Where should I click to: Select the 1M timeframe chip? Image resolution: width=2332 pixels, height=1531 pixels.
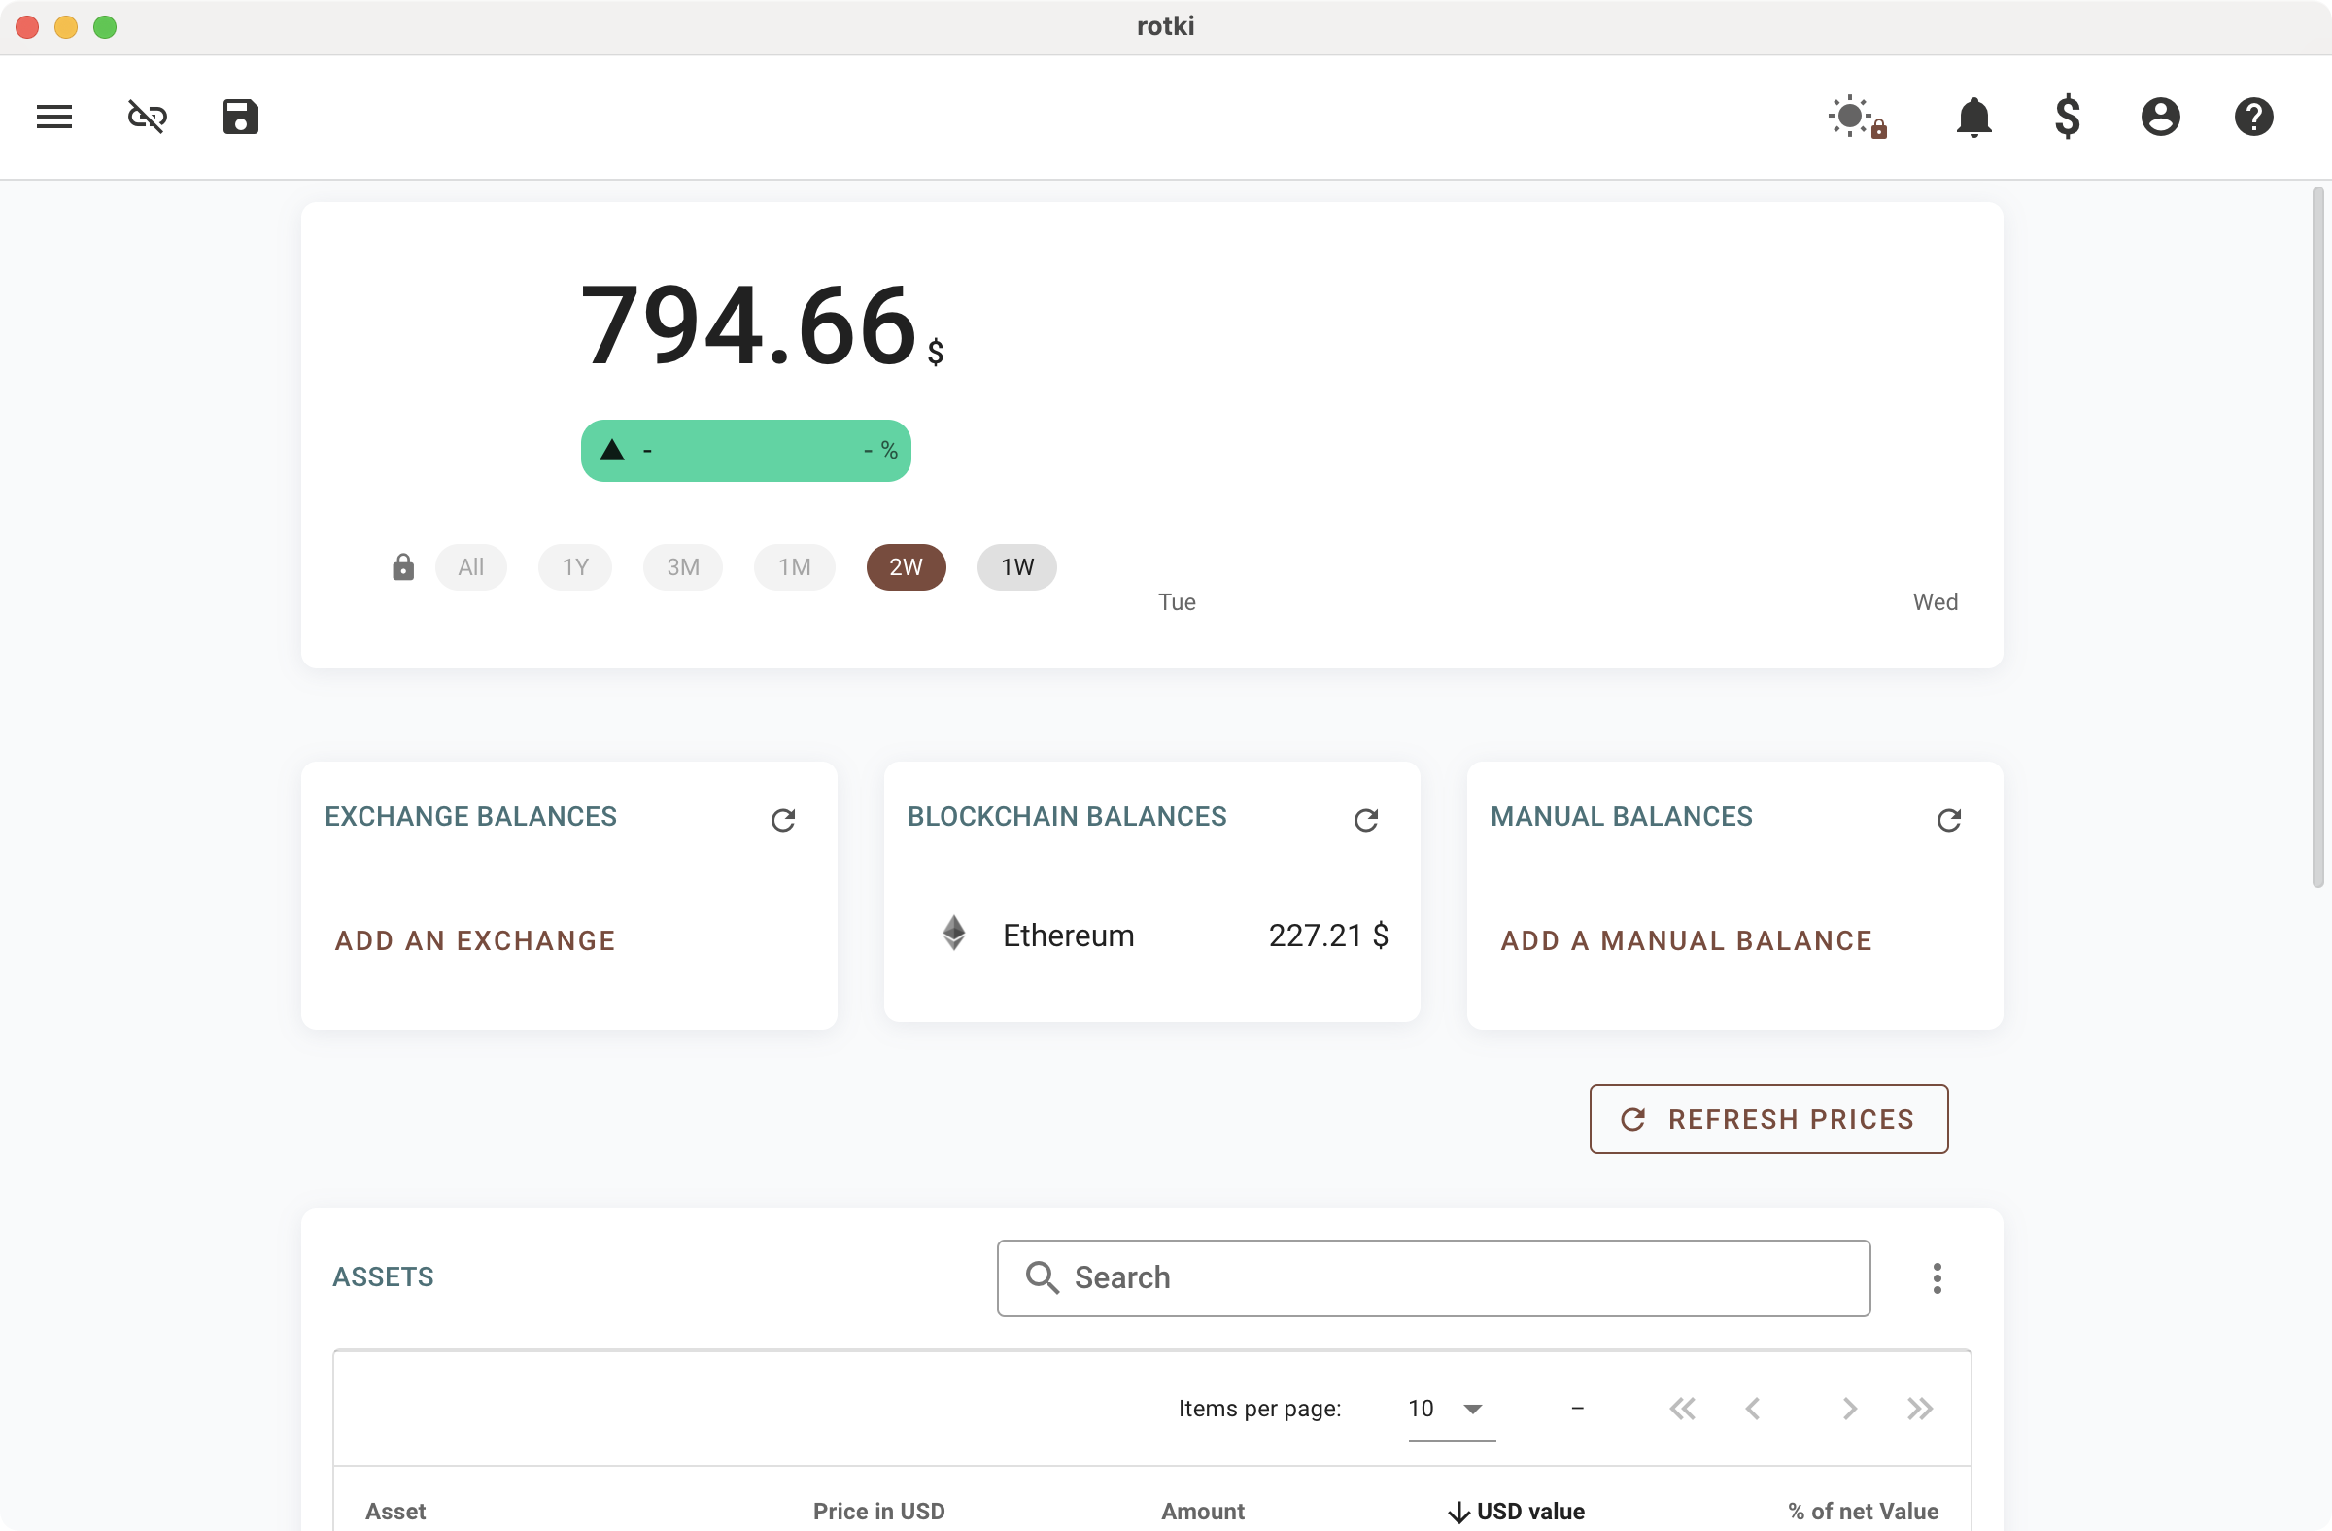795,567
